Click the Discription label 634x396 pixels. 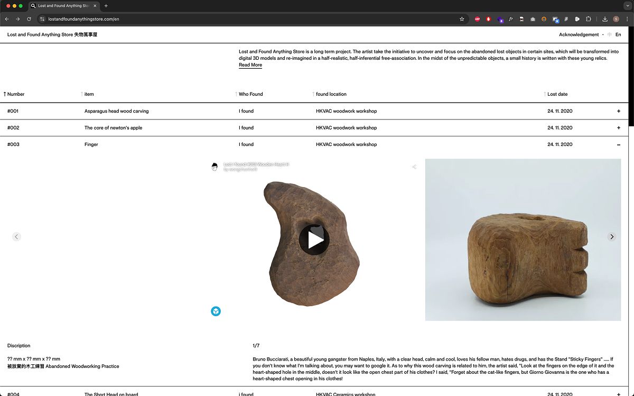coord(19,346)
